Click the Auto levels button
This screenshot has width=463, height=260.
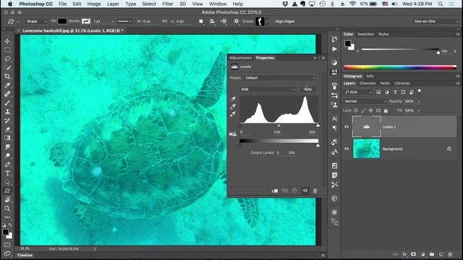click(308, 90)
